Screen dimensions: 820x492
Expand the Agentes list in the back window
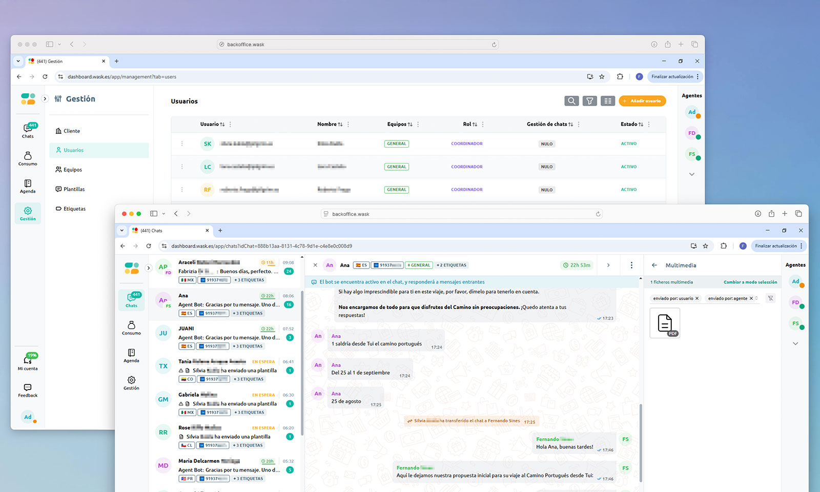click(x=692, y=174)
